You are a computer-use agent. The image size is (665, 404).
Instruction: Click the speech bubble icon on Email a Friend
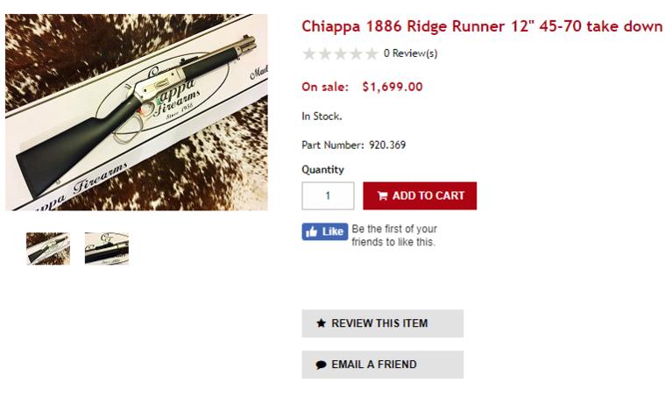coord(321,365)
